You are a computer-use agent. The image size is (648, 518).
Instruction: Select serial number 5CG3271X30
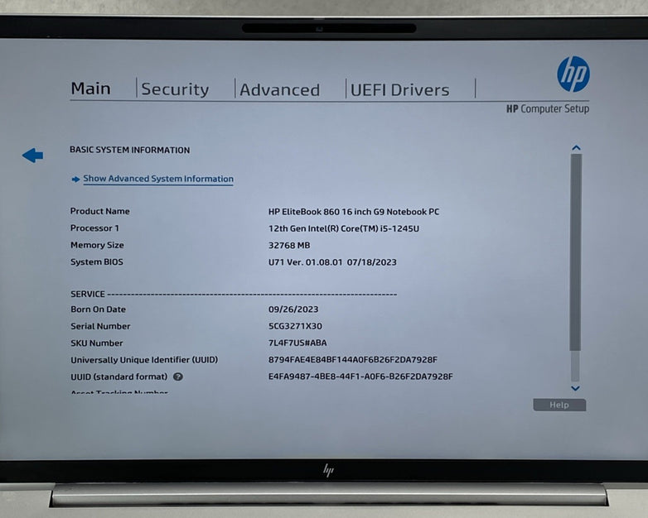pyautogui.click(x=295, y=326)
